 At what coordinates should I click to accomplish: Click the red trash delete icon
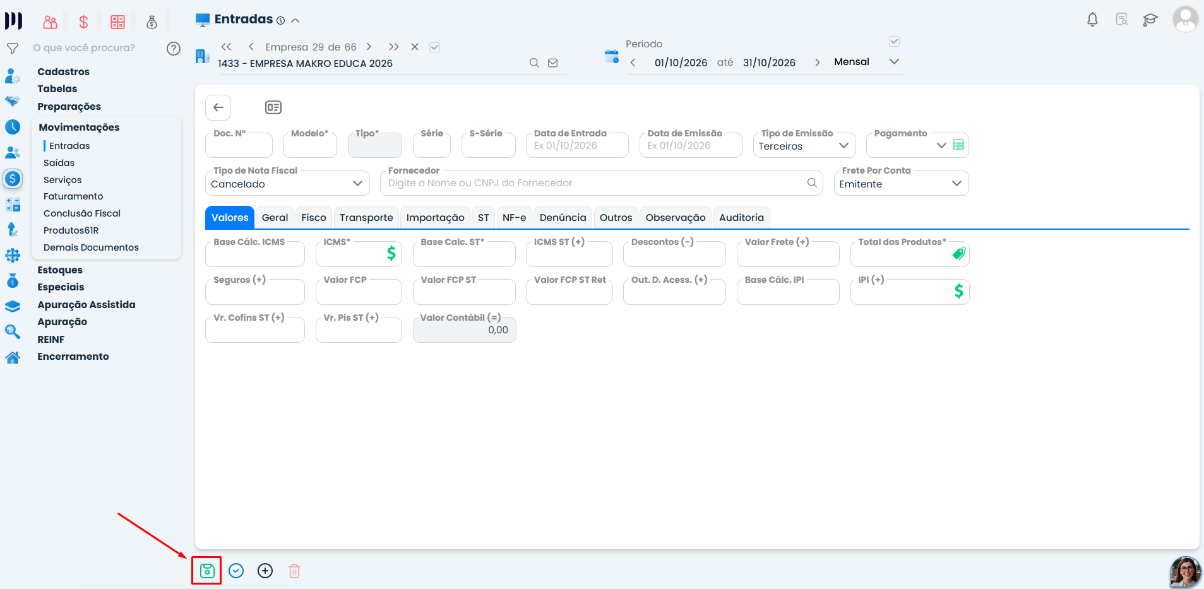[294, 571]
